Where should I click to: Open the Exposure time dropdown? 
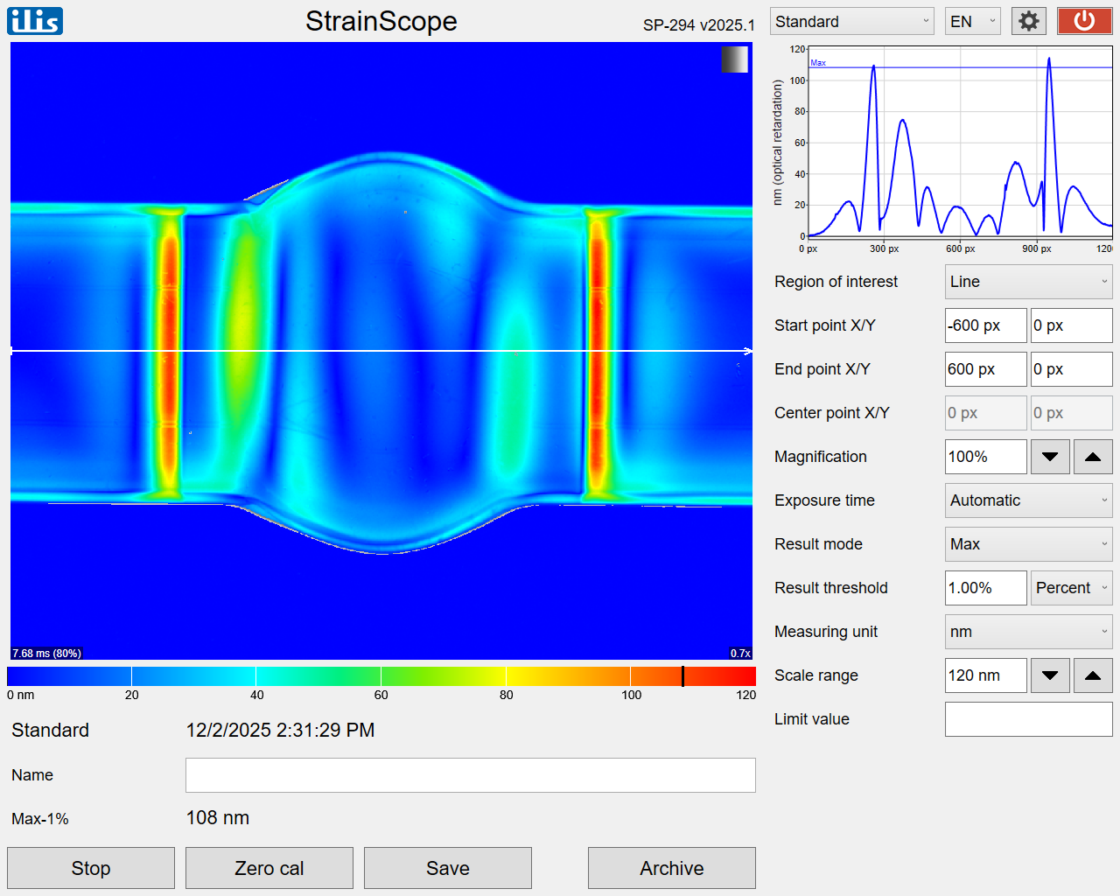pos(1028,500)
